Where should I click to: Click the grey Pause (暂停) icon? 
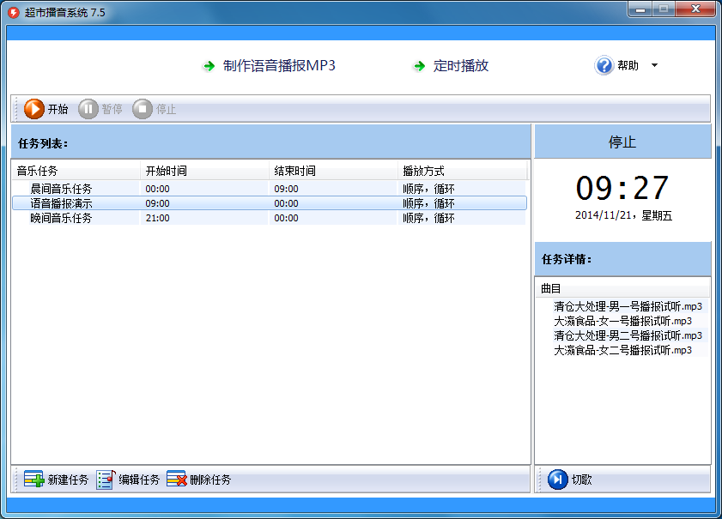pyautogui.click(x=88, y=109)
